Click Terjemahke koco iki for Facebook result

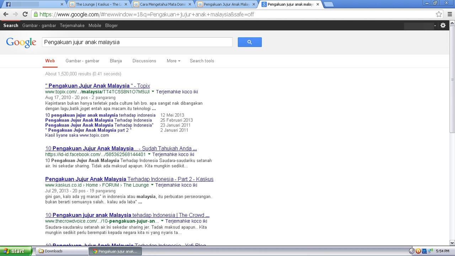tap(173, 154)
